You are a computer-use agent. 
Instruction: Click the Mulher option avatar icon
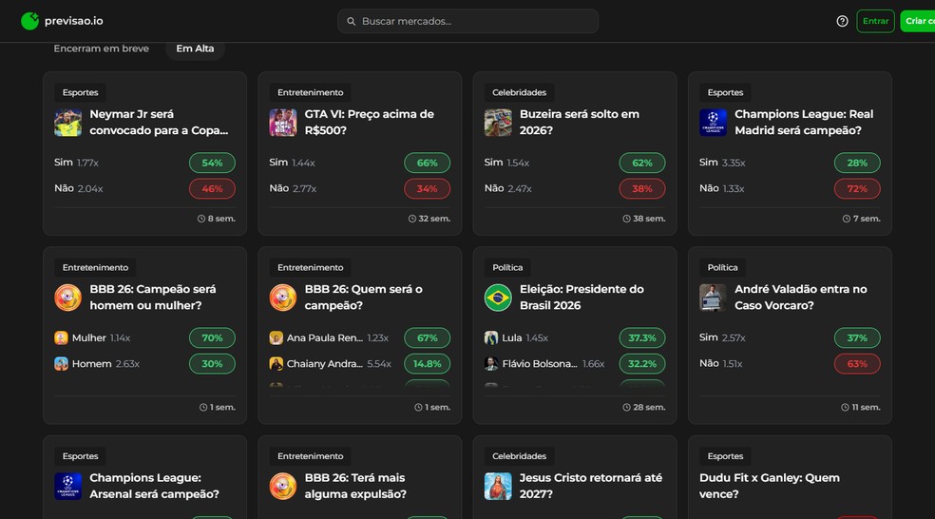coord(61,337)
